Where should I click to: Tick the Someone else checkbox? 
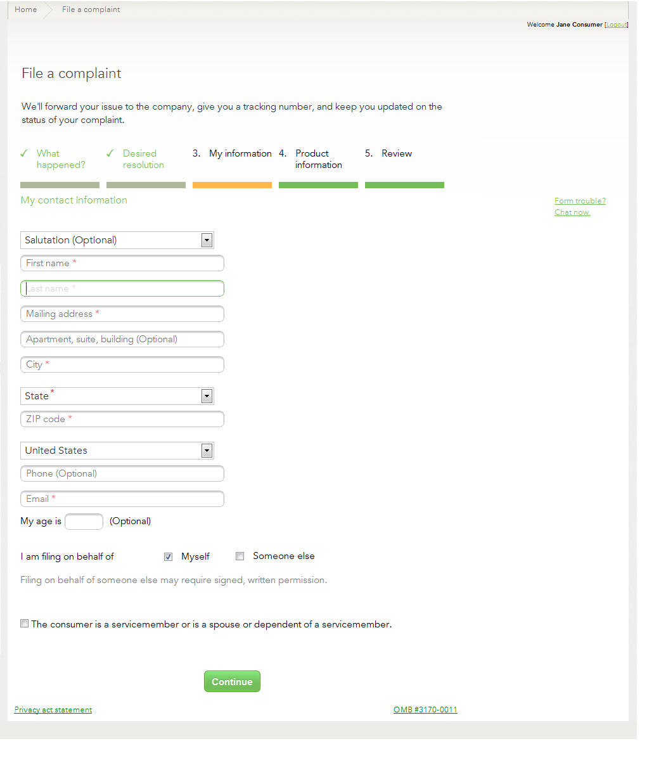pyautogui.click(x=240, y=556)
